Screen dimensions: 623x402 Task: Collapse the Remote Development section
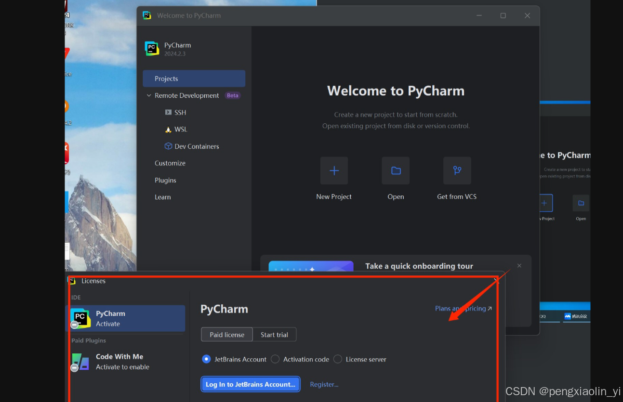[x=148, y=95]
